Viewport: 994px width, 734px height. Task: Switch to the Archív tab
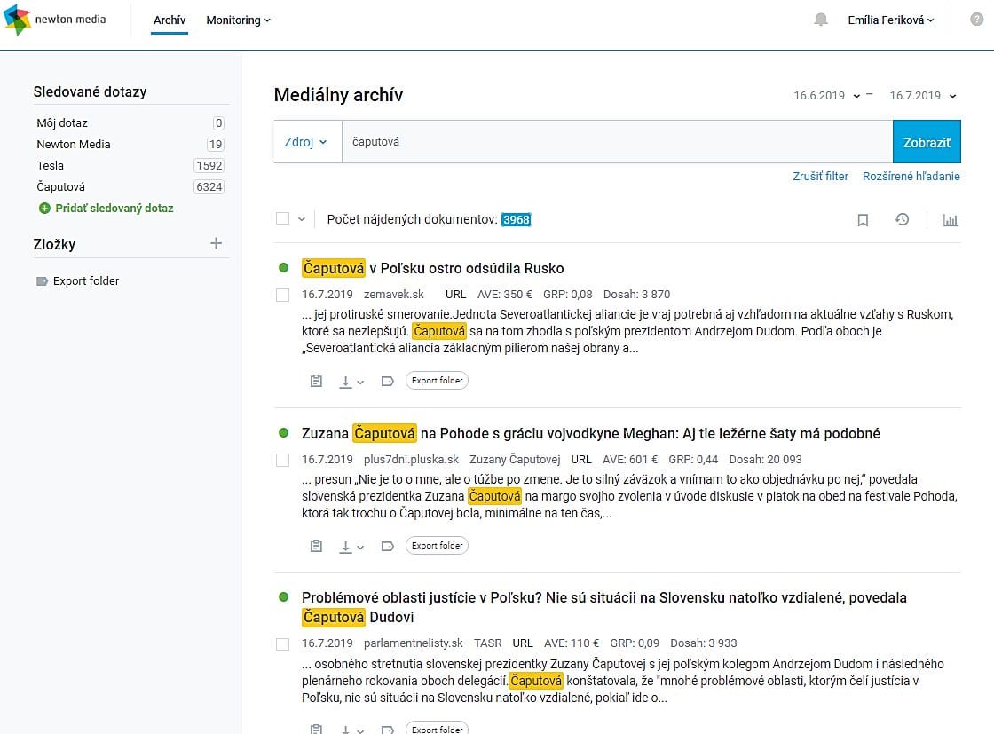click(x=170, y=20)
